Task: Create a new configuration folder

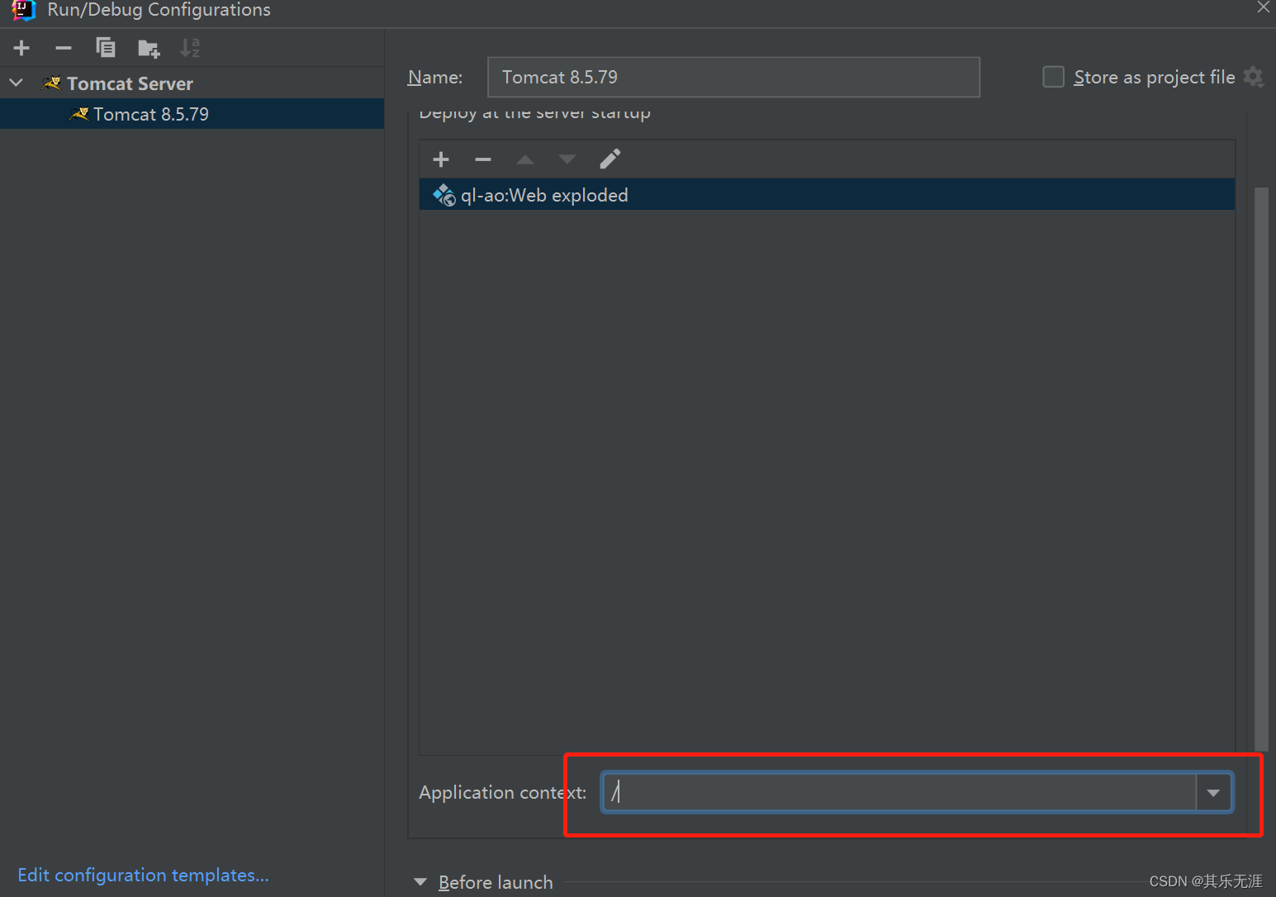Action: click(149, 49)
